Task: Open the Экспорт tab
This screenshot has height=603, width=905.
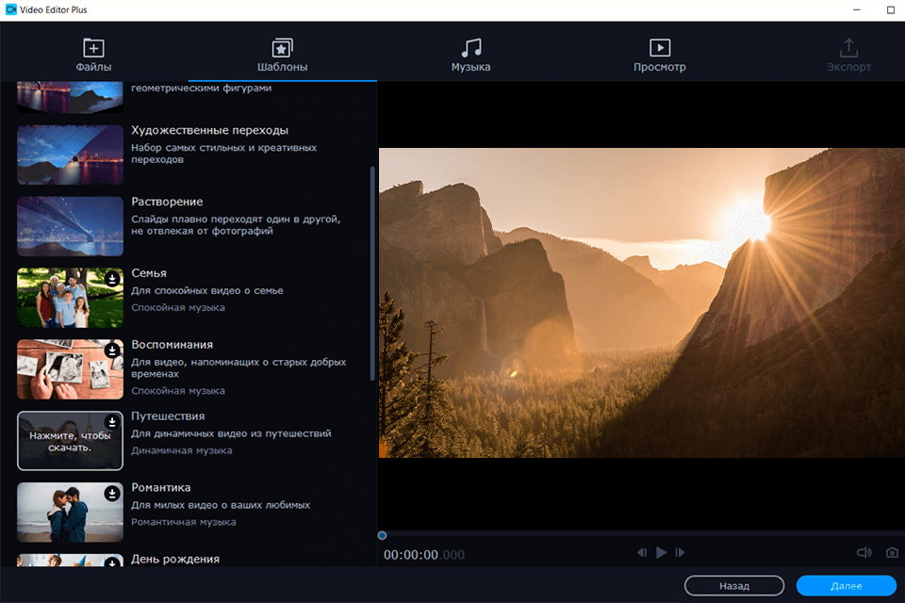Action: pyautogui.click(x=848, y=56)
